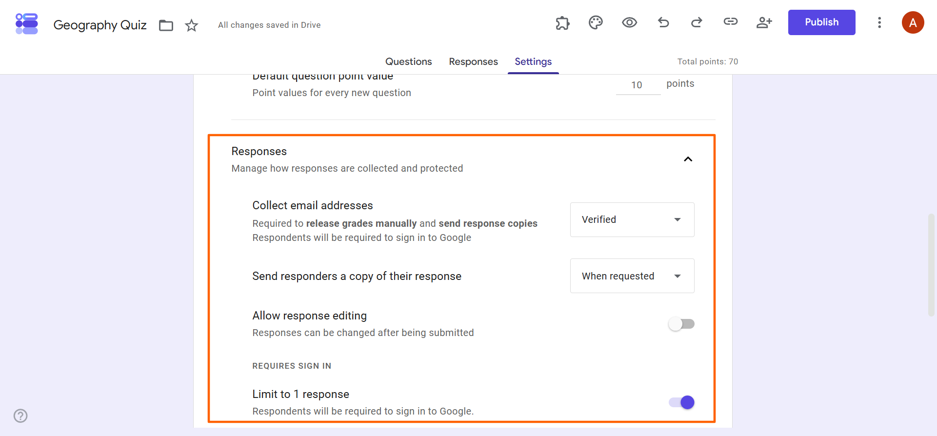Redo the last change
This screenshot has height=436, width=937.
[697, 22]
